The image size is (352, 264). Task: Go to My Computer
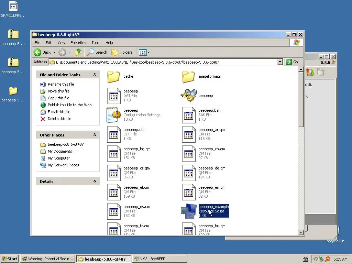[58, 158]
